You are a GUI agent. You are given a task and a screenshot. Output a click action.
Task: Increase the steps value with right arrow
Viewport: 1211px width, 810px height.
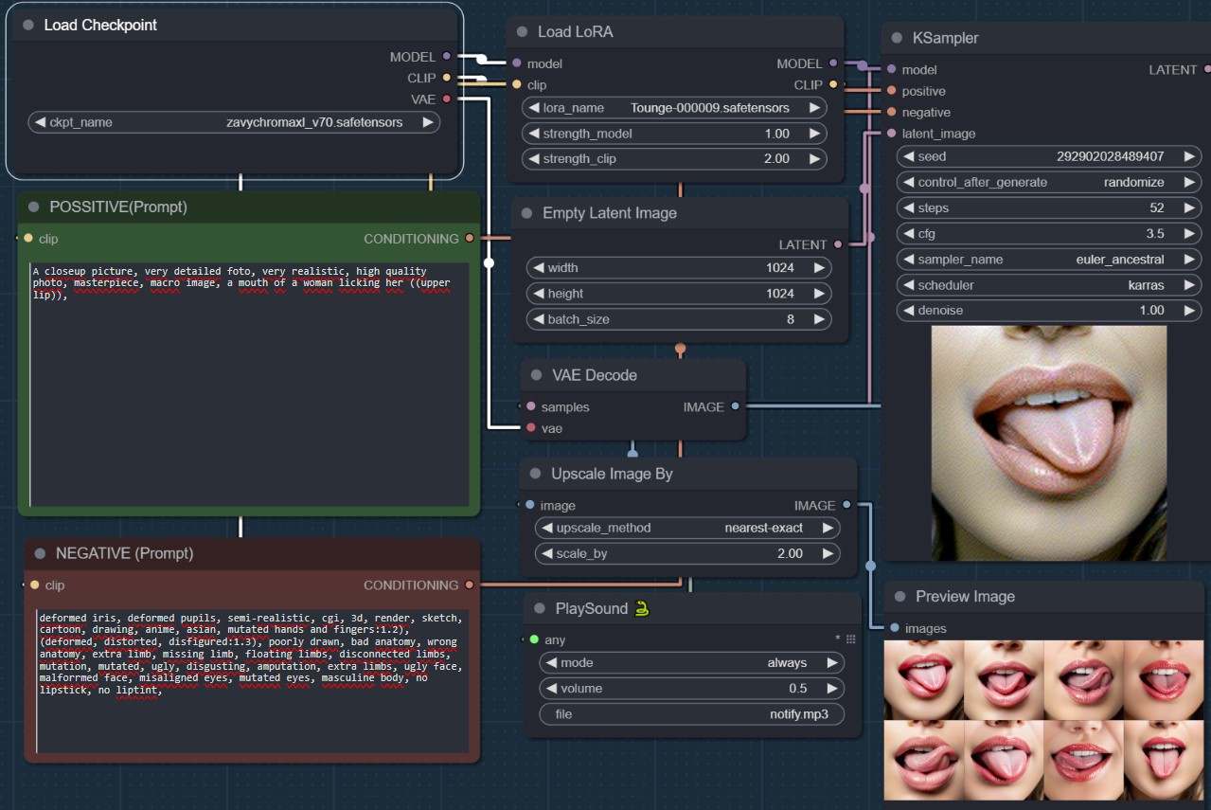pyautogui.click(x=1190, y=208)
